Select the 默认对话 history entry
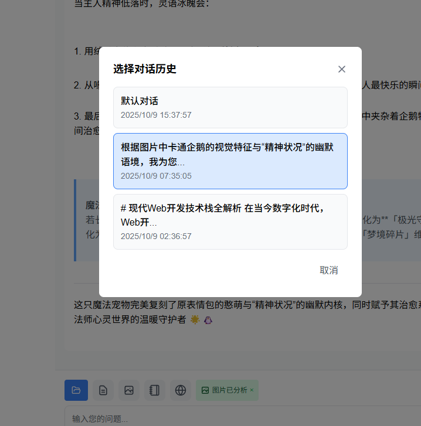Viewport: 421px width, 426px height. 230,108
